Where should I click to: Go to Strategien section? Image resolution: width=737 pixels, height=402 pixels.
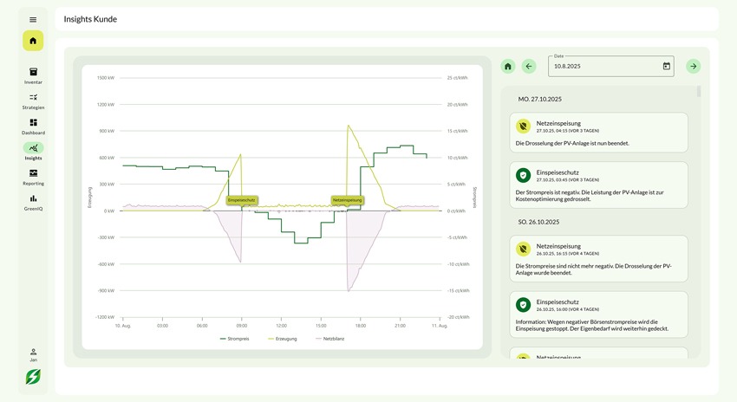(33, 100)
